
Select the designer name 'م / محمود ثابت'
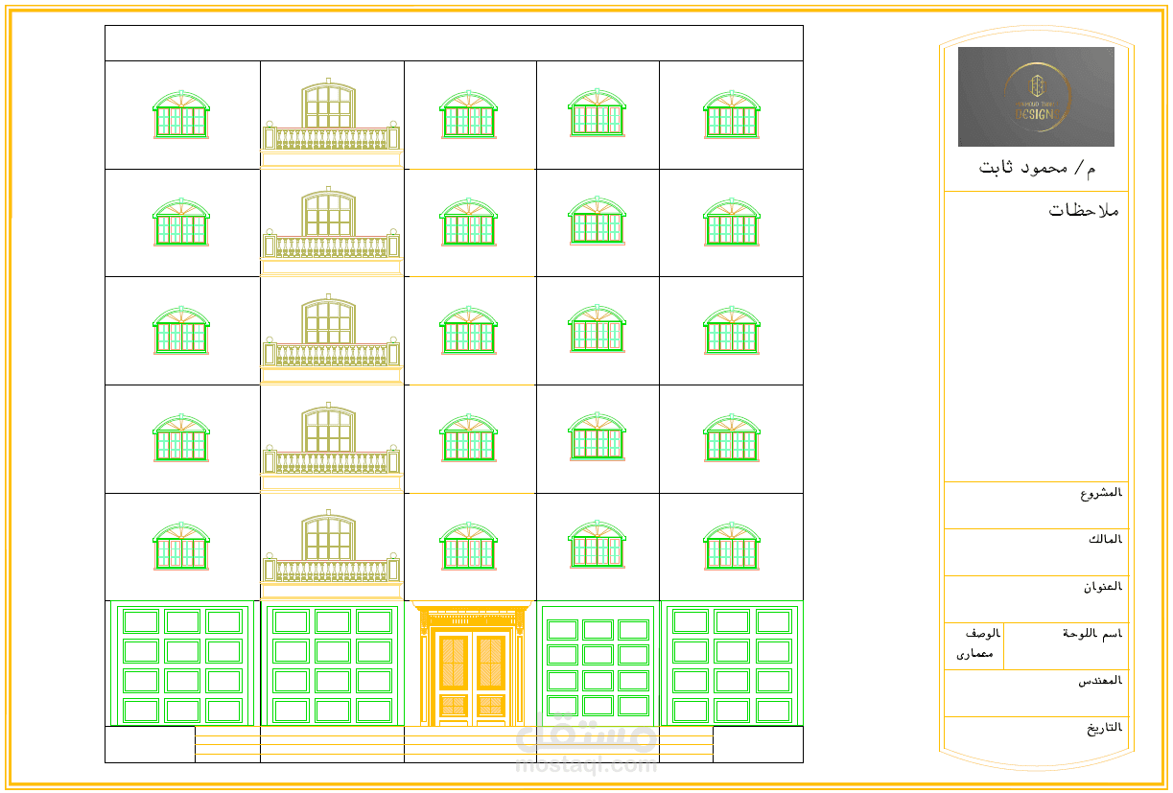[x=1037, y=168]
